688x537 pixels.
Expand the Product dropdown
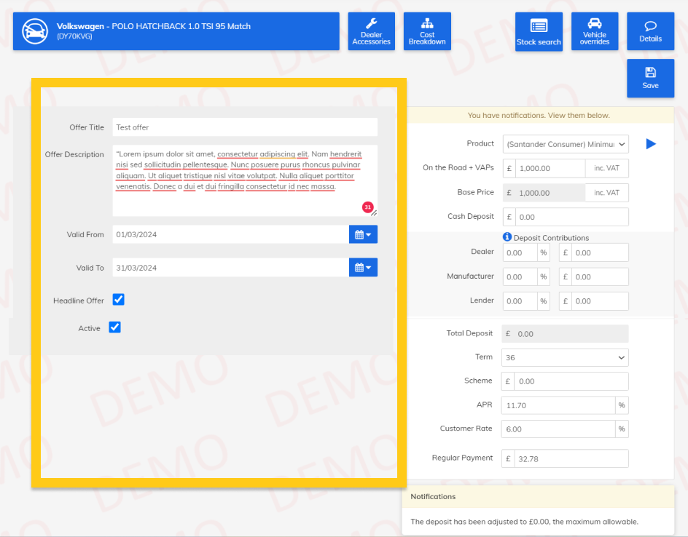tap(566, 143)
